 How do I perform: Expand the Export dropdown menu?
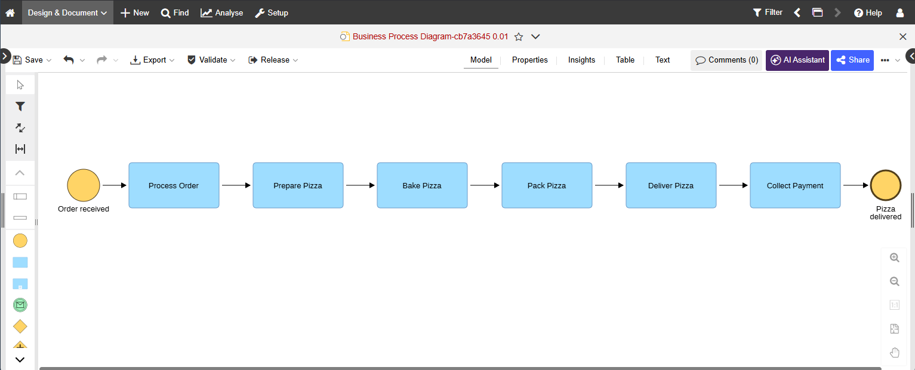coord(153,60)
